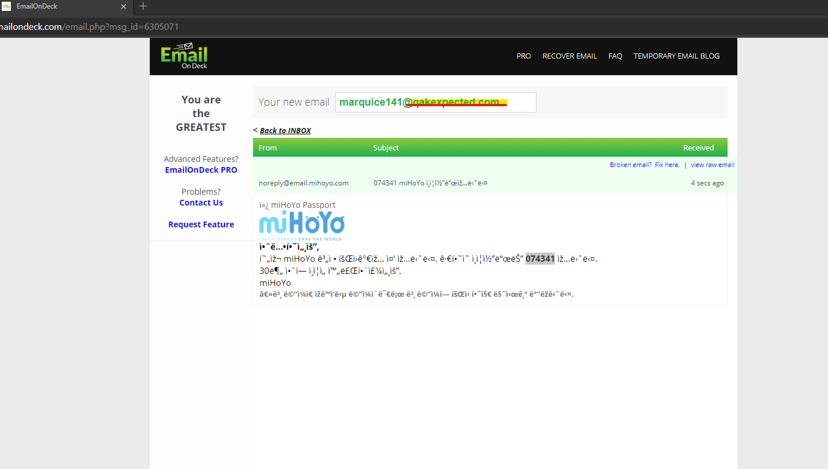Click the 'miHoYo' signature line in email

click(x=275, y=283)
